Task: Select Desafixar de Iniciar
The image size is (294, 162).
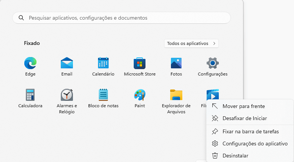Action: tap(250, 118)
